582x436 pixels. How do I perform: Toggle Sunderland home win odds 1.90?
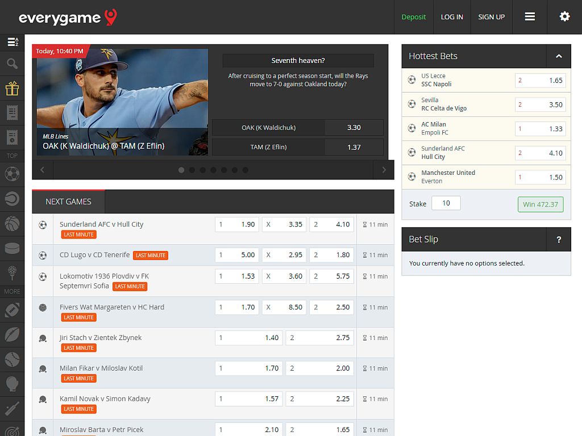[x=237, y=224]
